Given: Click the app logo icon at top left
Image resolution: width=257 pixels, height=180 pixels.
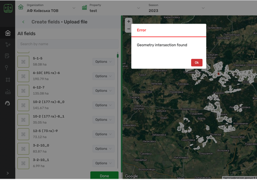Looking at the screenshot, I should point(8,8).
